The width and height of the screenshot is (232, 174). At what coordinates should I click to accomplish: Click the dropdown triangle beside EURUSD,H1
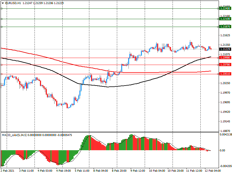[3, 3]
